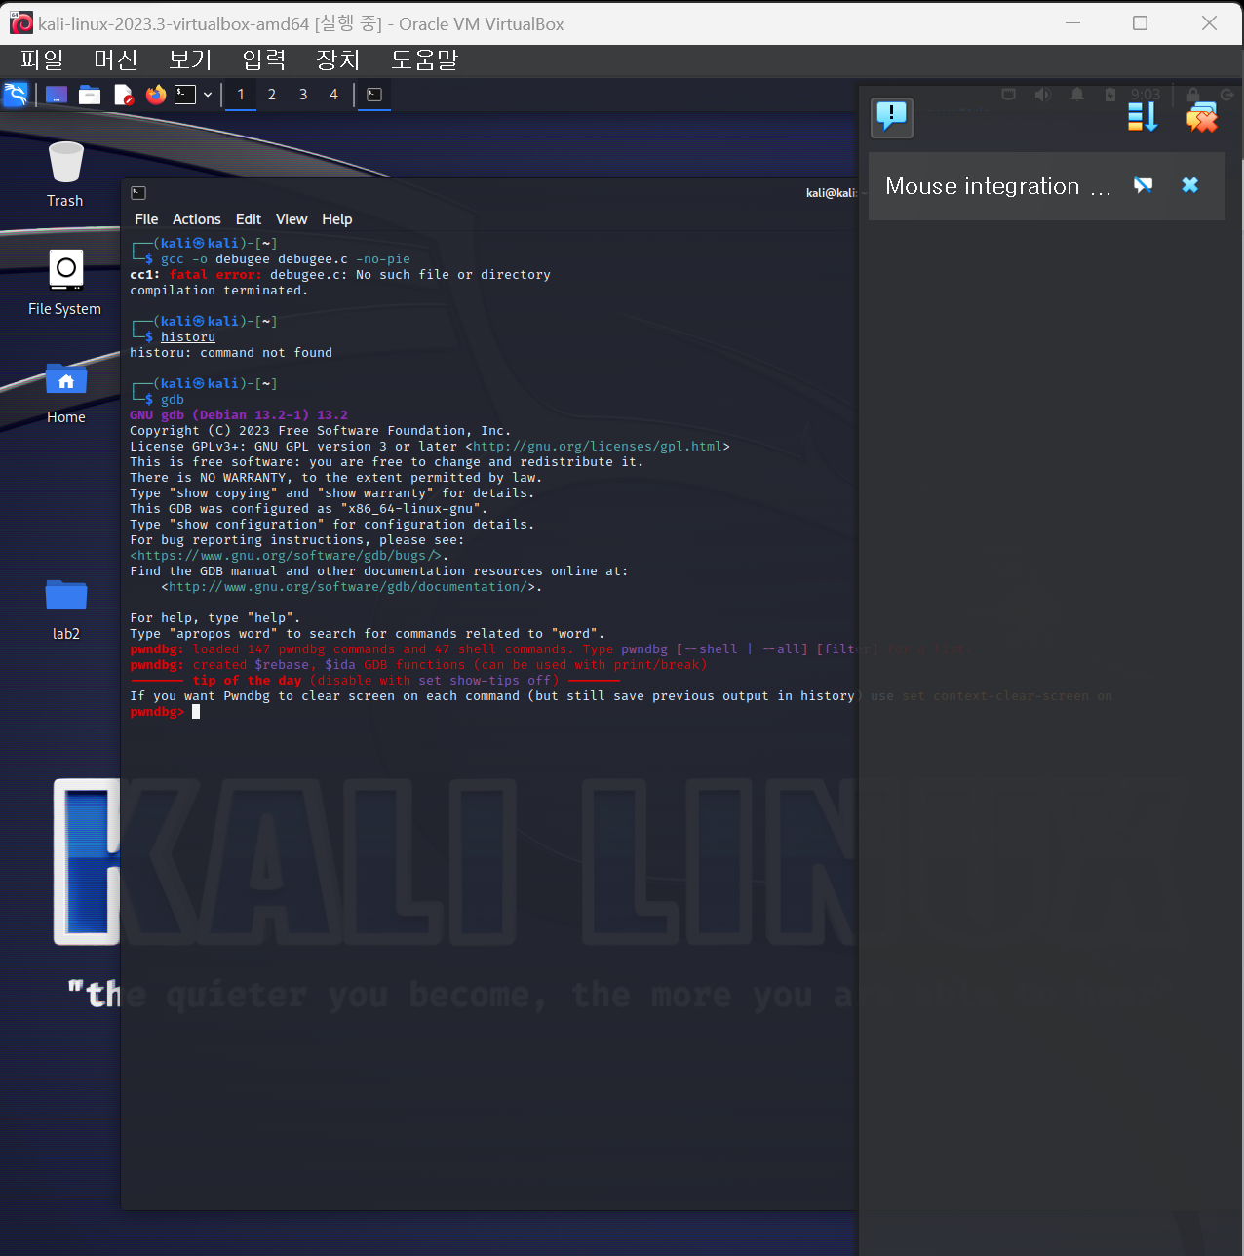Click the 'tip of the day' pwndbg line
1244x1256 pixels.
coord(375,681)
